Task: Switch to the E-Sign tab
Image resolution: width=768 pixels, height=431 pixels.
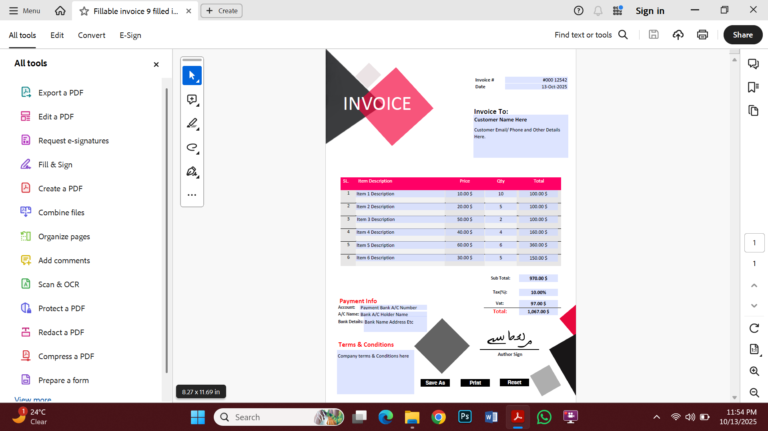Action: tap(130, 35)
